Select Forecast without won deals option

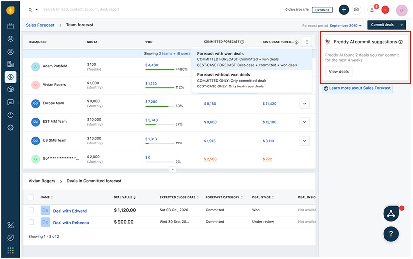pos(252,81)
